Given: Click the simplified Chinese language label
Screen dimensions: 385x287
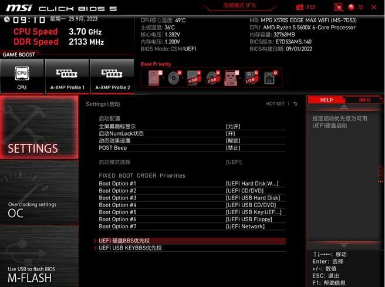Looking at the screenshot, I should pyautogui.click(x=360, y=7).
